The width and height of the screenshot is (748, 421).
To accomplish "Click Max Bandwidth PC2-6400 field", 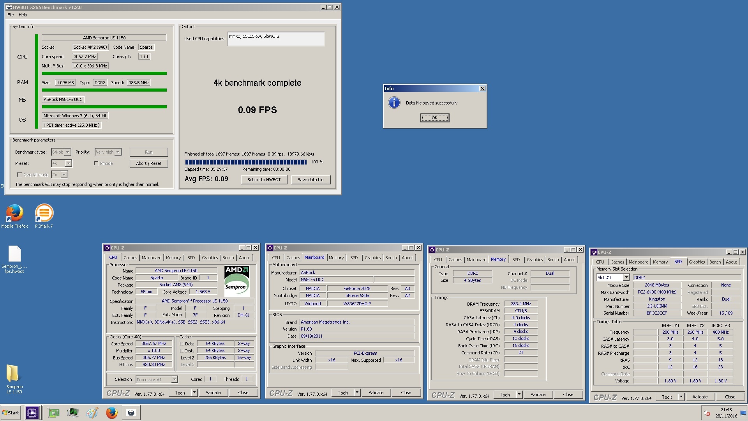I will 657,292.
